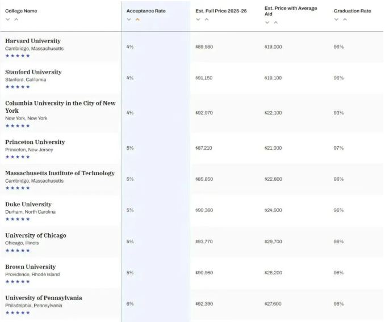The height and width of the screenshot is (322, 385).
Task: Click Stanford, California location text
Action: tap(26, 79)
